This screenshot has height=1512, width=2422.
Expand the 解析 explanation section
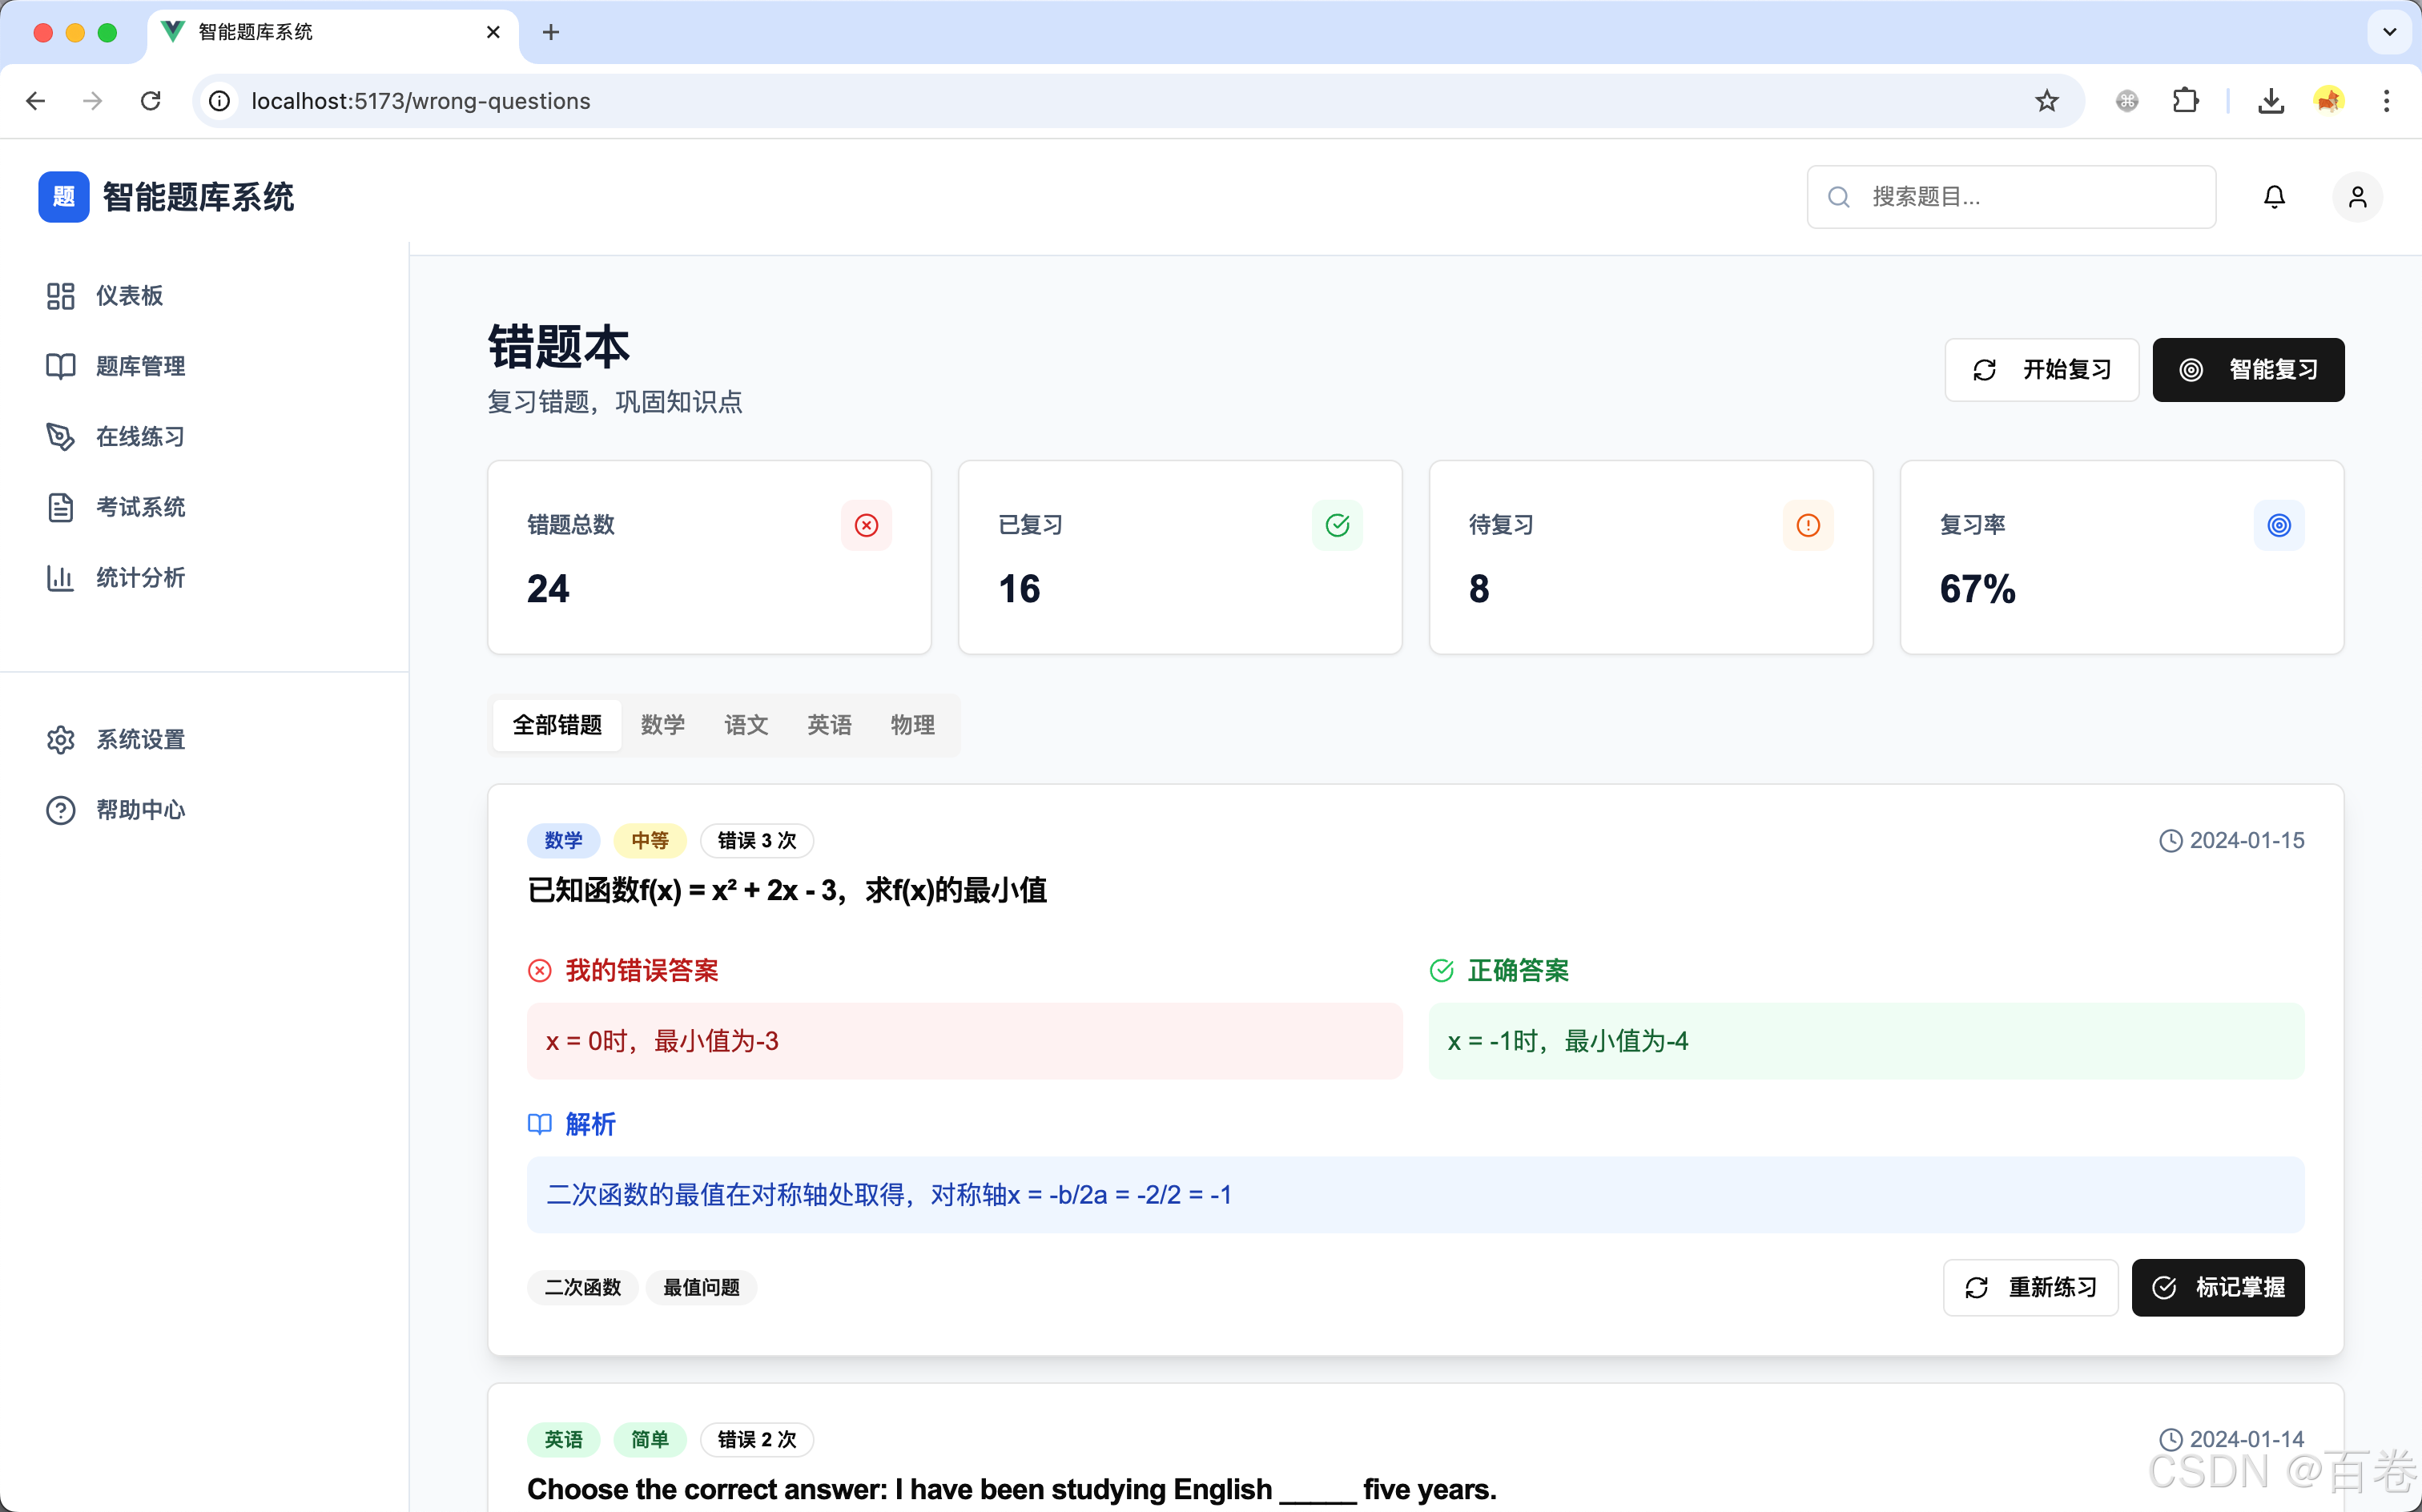[572, 1124]
